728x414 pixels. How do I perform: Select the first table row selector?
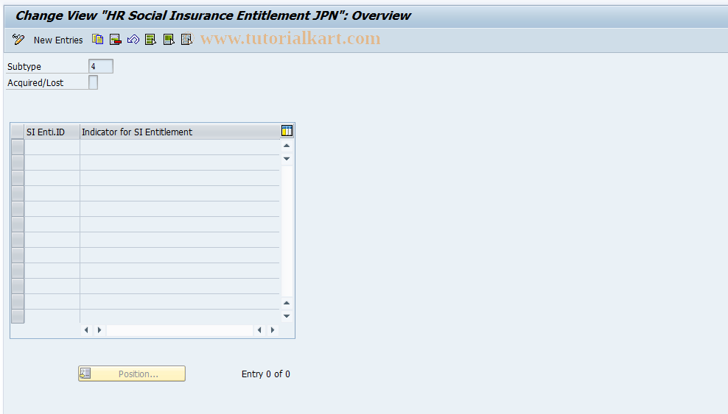click(x=18, y=147)
